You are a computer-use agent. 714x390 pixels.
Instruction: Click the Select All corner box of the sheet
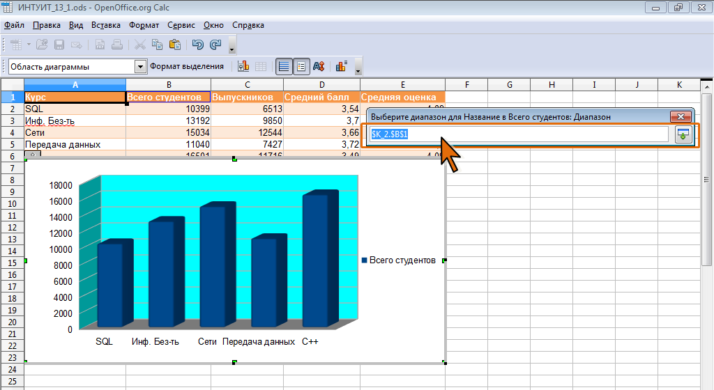click(x=13, y=84)
